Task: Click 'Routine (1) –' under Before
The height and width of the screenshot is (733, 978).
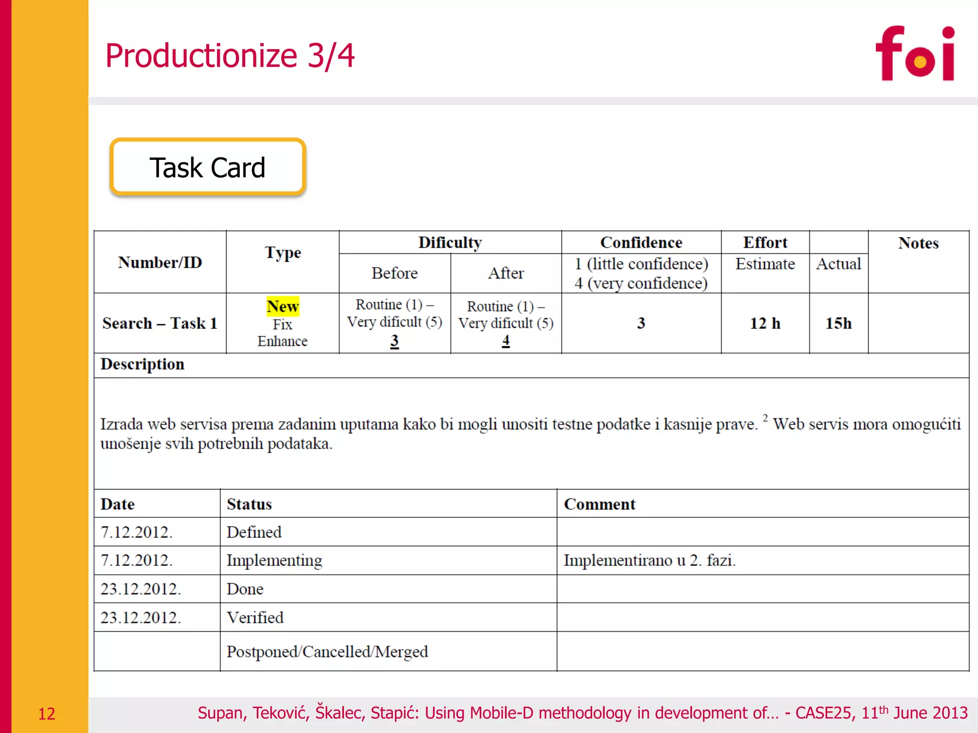Action: pos(394,304)
